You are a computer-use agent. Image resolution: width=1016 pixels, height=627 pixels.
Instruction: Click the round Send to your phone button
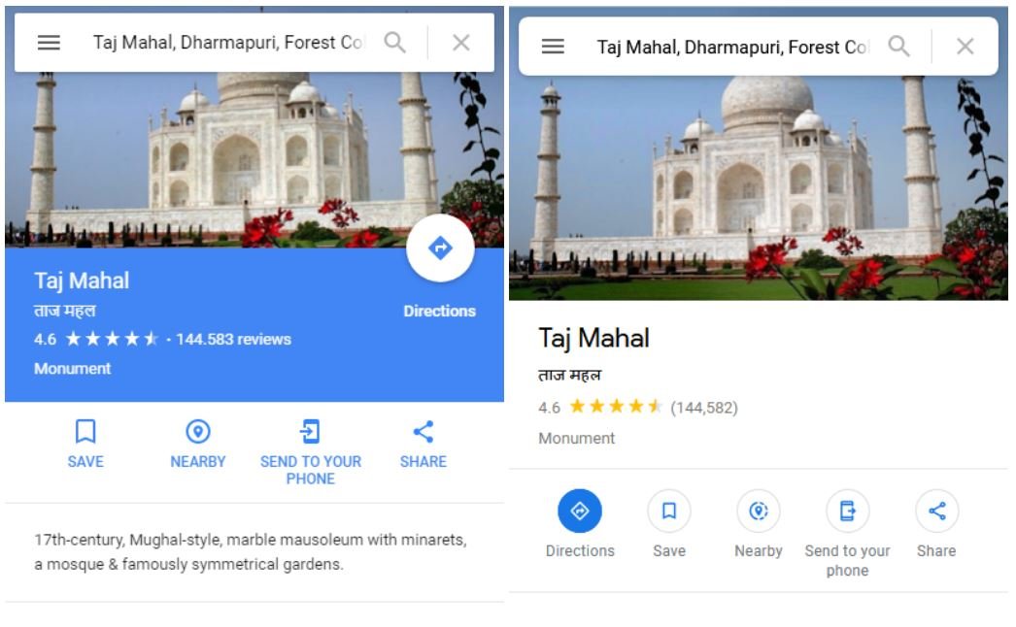click(x=848, y=511)
